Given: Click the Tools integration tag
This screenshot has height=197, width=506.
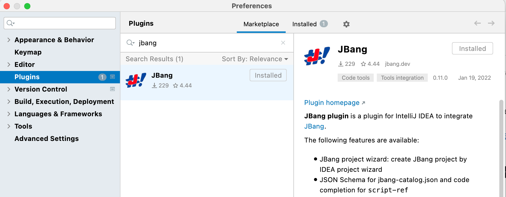Looking at the screenshot, I should [402, 78].
